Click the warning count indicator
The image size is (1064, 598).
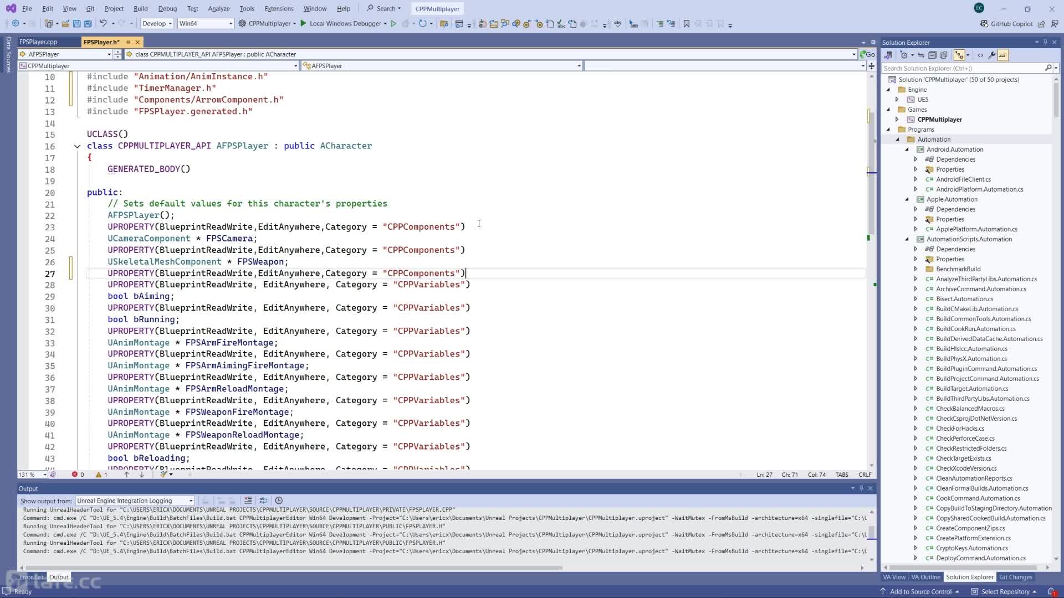point(101,475)
